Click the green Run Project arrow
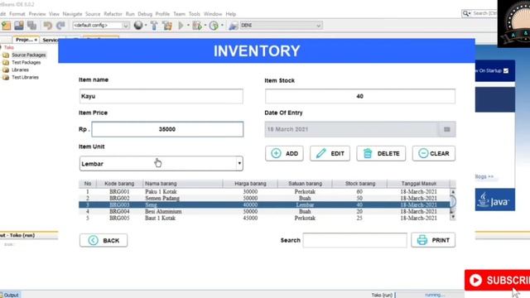This screenshot has width=530, height=298. (181, 26)
